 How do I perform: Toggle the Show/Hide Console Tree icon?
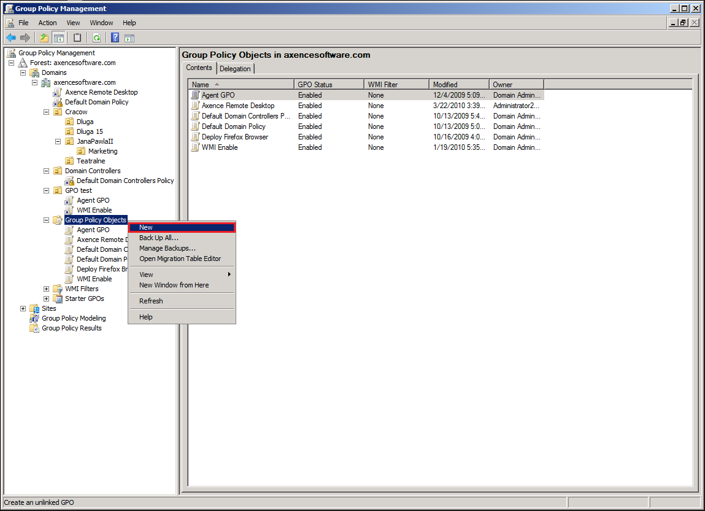(58, 37)
